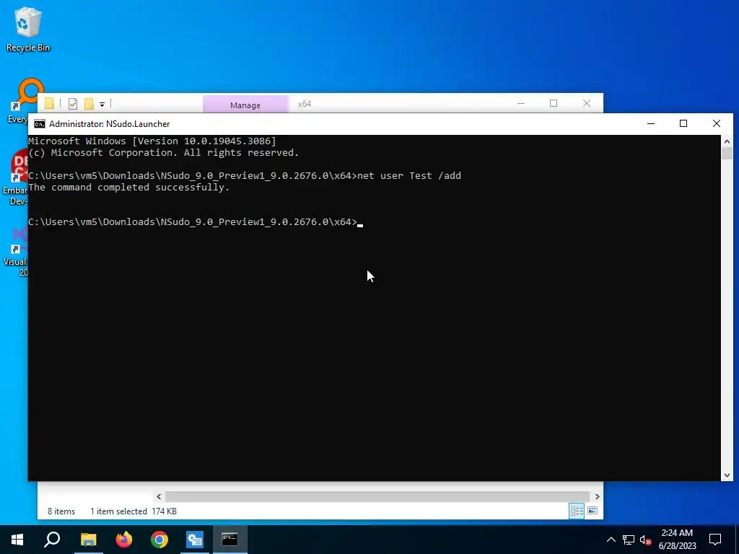The image size is (739, 554).
Task: Click 'The command completed successfully.' output line
Action: click(128, 188)
